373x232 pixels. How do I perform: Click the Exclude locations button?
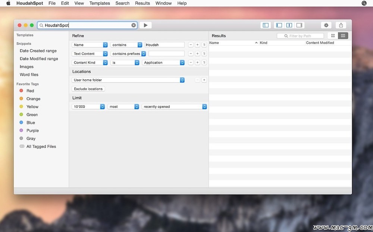[x=88, y=89]
